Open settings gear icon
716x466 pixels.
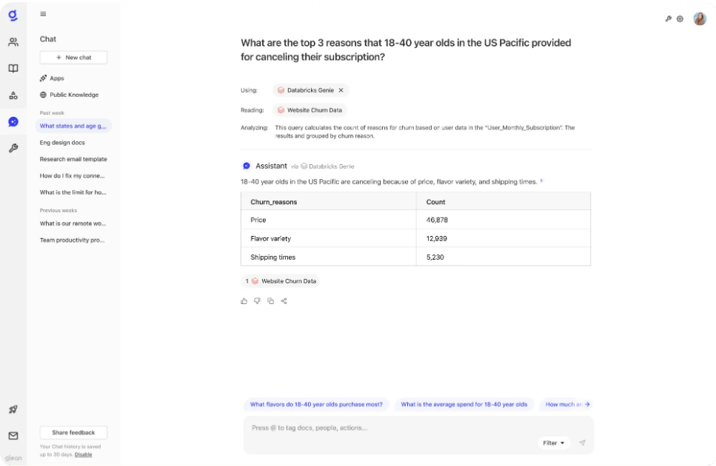(x=680, y=19)
